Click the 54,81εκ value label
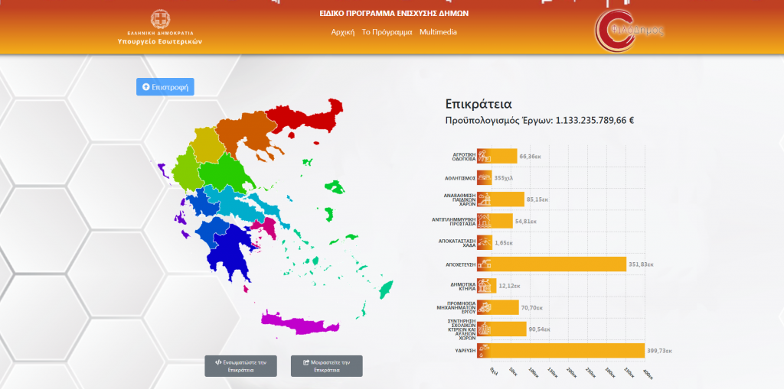784x389 pixels. (x=526, y=221)
